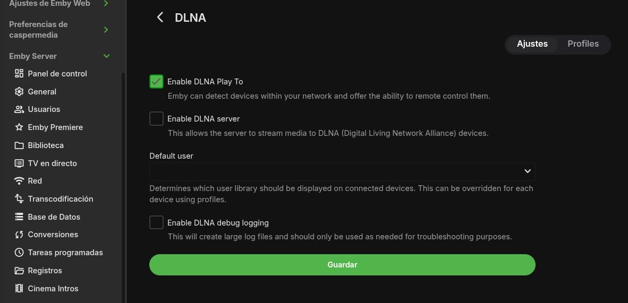628x303 pixels.
Task: Click the Base de Datos icon
Action: [x=19, y=217]
